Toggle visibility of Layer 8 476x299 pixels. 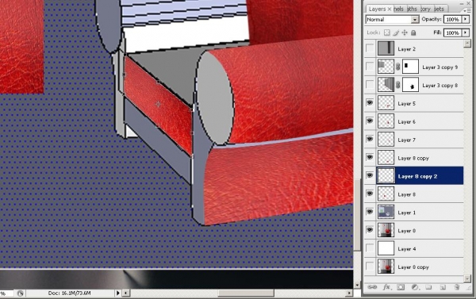[370, 194]
